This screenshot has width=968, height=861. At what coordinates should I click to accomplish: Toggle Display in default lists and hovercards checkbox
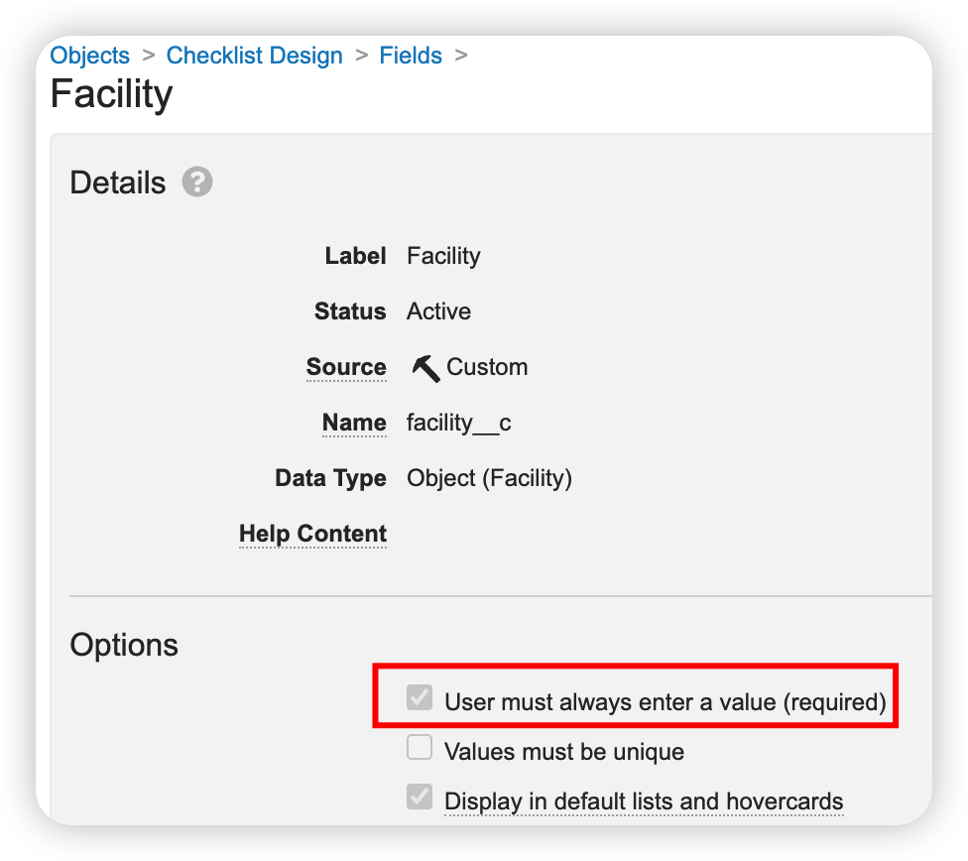420,797
